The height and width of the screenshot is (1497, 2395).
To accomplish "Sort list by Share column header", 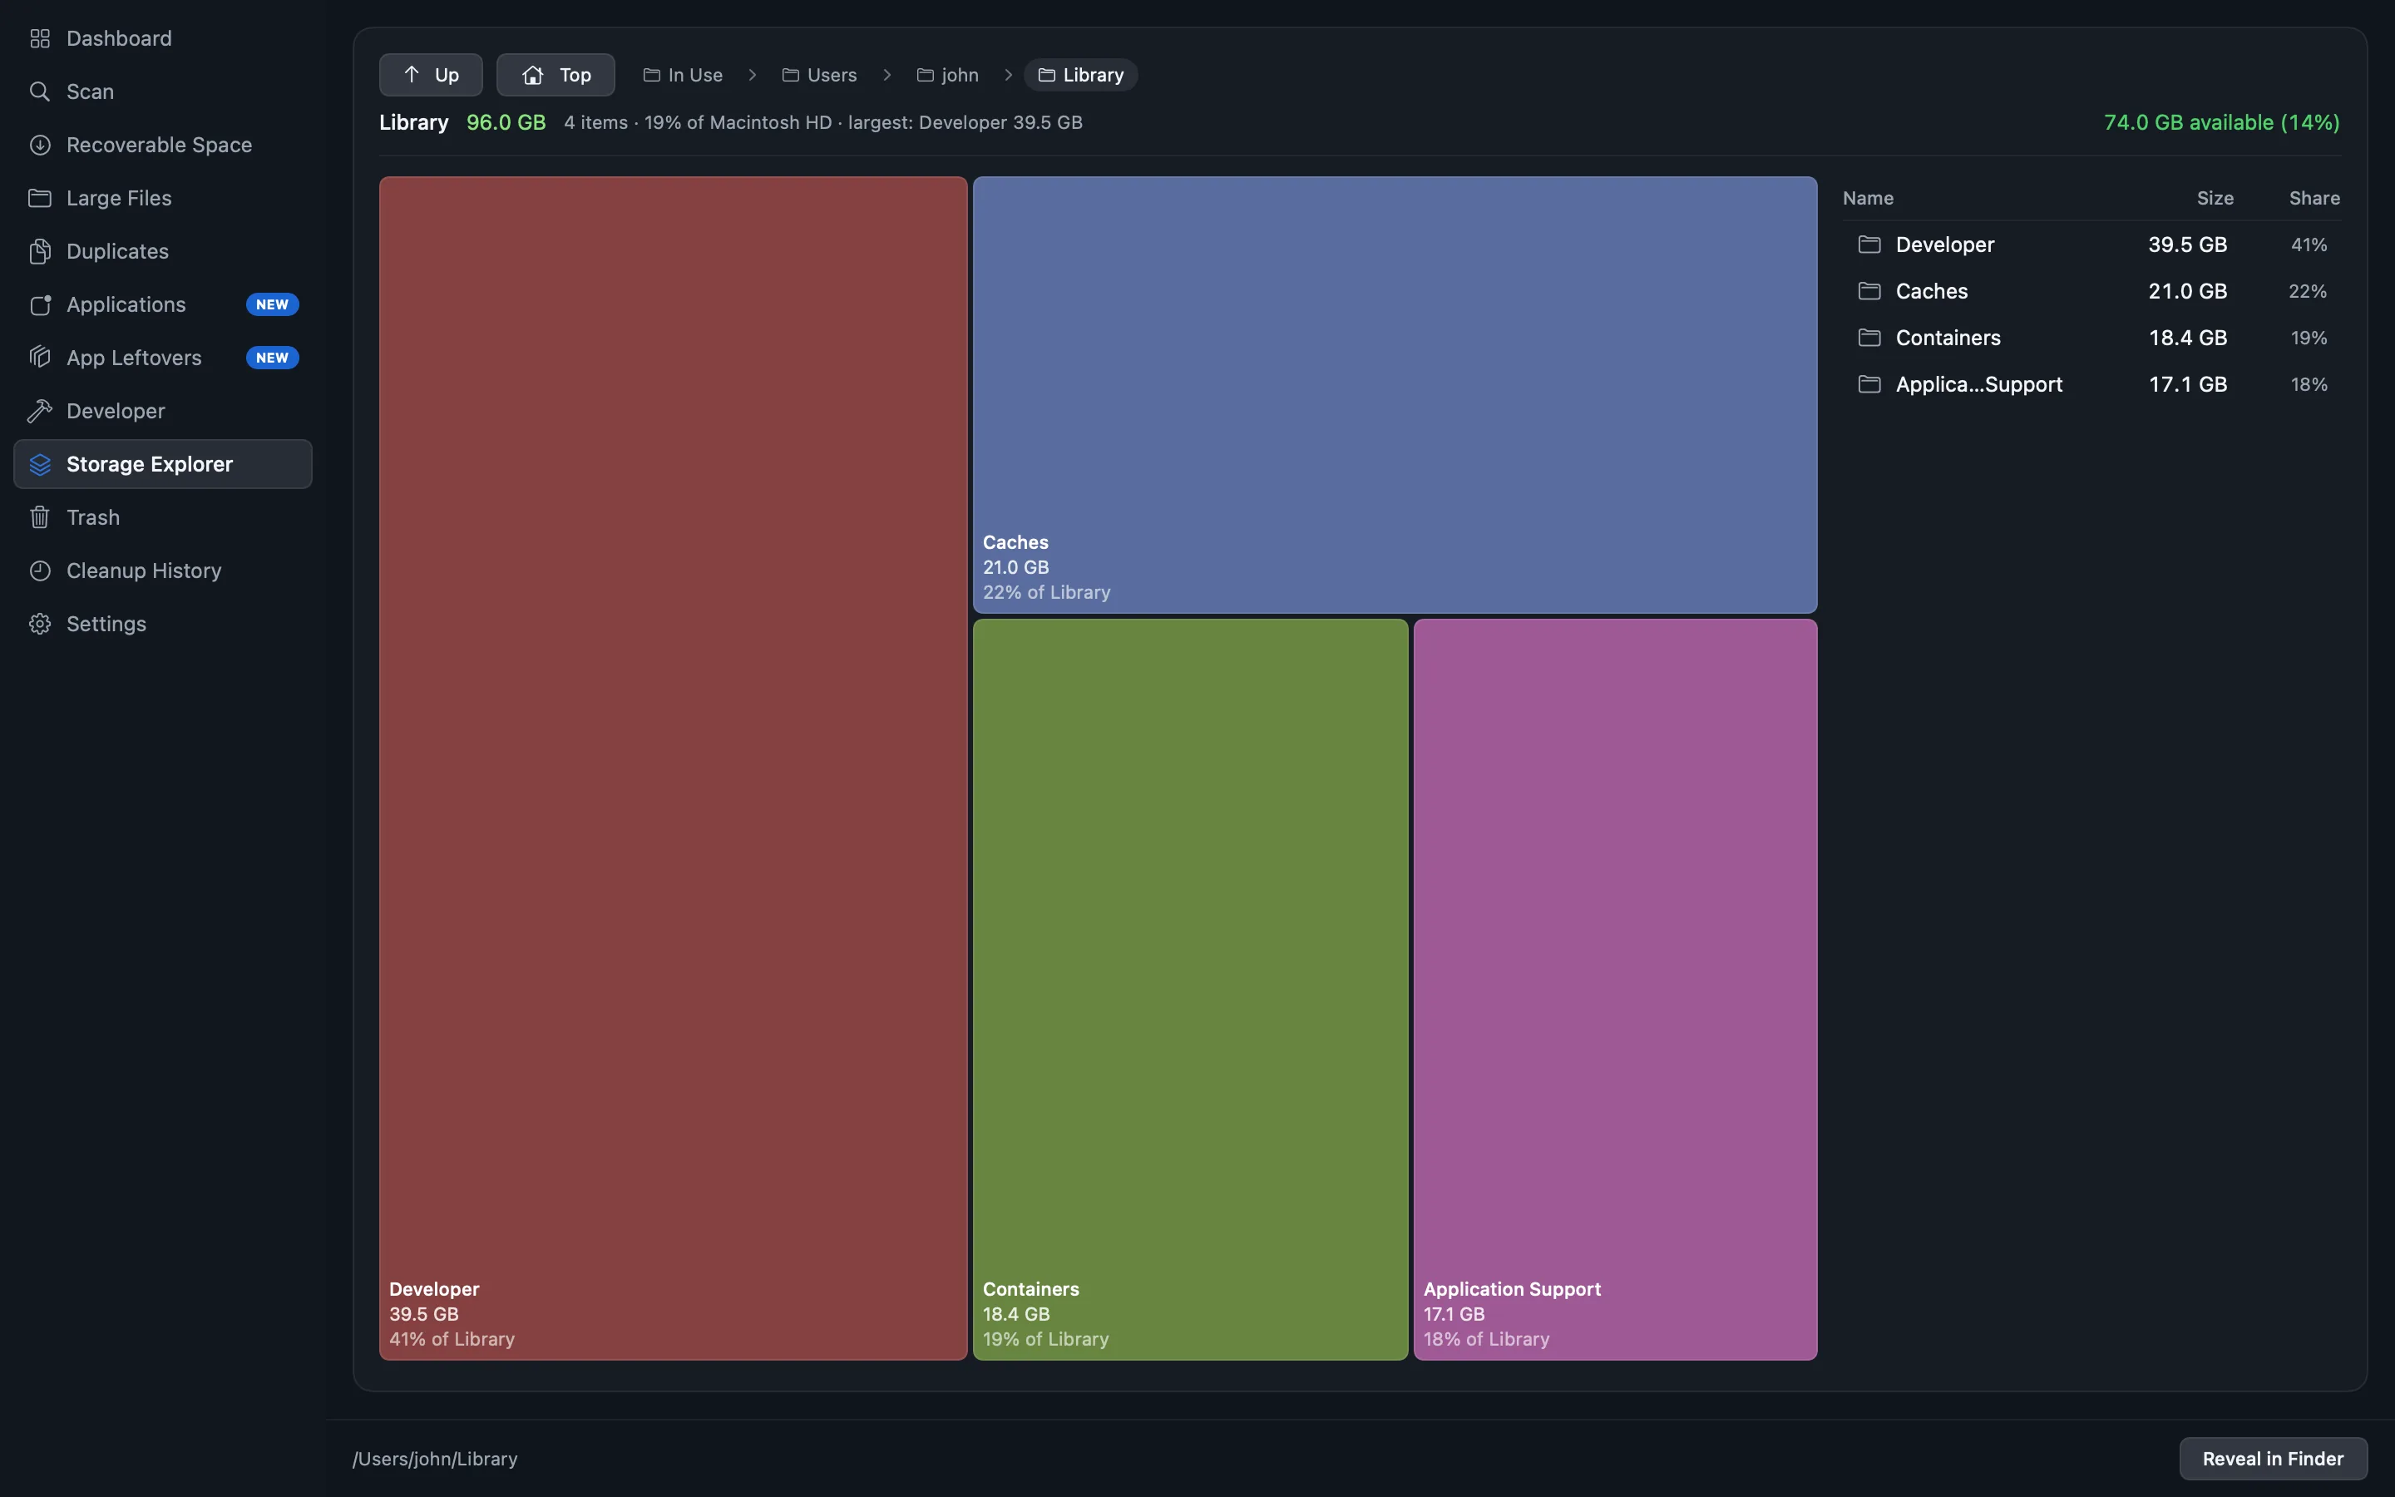I will 2314,198.
